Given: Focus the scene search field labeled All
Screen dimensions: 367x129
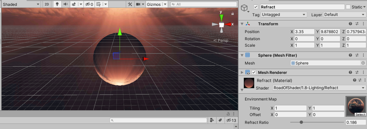Looking at the screenshot, I should (x=203, y=4).
